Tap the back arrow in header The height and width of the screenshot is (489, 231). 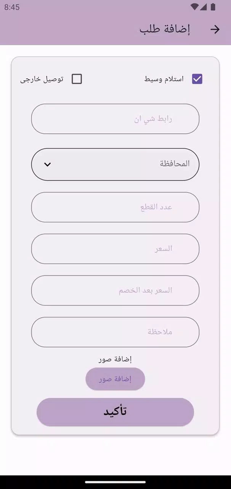coord(215,29)
